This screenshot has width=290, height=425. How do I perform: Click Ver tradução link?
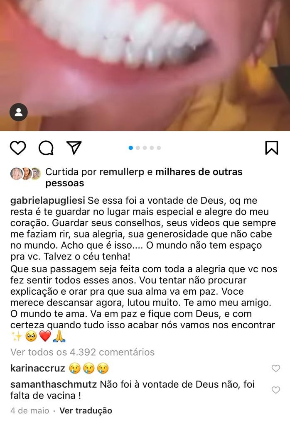(86, 410)
